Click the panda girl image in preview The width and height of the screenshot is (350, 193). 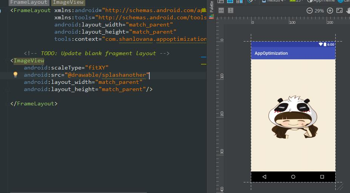293,117
